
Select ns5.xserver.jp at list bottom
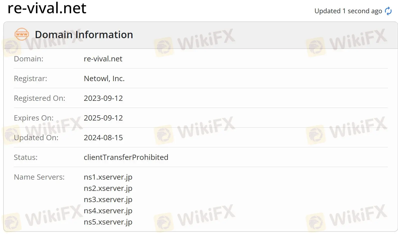click(x=108, y=222)
